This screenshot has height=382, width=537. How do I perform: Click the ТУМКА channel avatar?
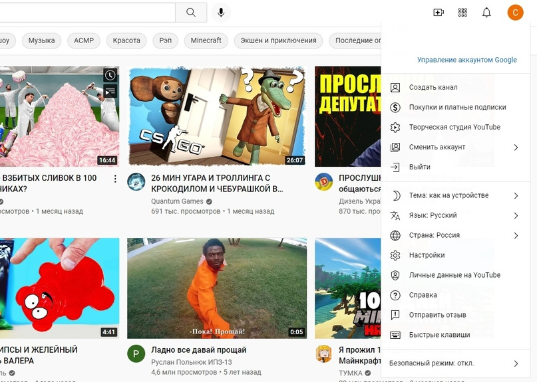[x=323, y=353]
